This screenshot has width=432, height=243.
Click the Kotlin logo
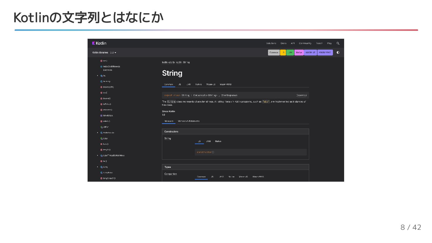(x=99, y=43)
